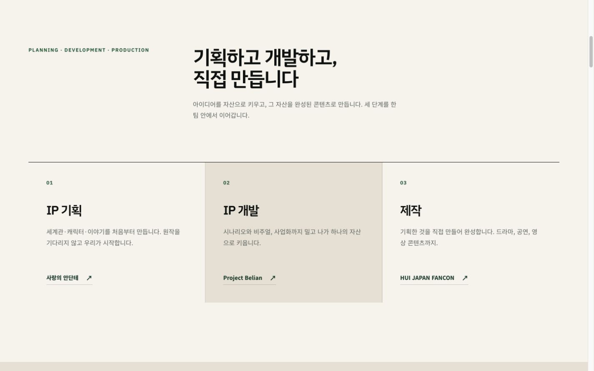The width and height of the screenshot is (594, 371).
Task: Click the 기획하고 개발하고, 직접 만듭니다 heading
Action: point(265,68)
